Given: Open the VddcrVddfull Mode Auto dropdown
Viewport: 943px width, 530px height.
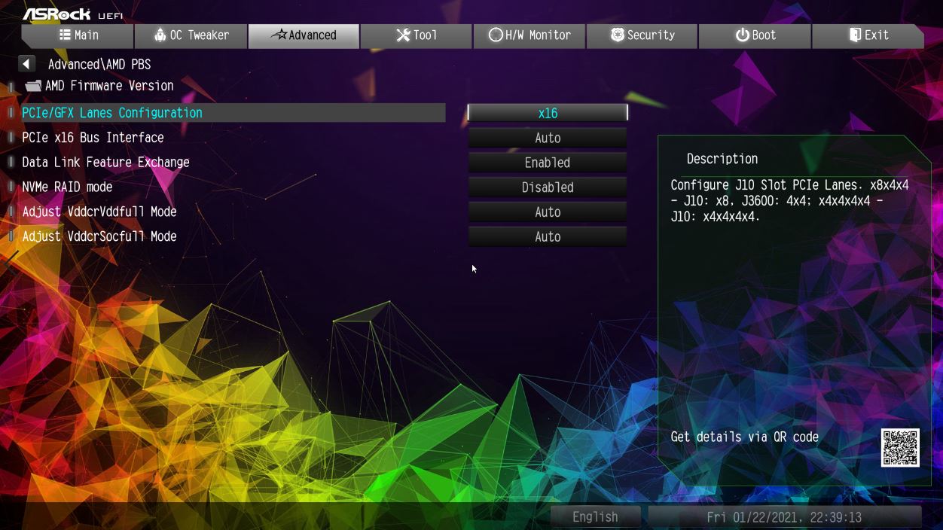Looking at the screenshot, I should pyautogui.click(x=548, y=212).
